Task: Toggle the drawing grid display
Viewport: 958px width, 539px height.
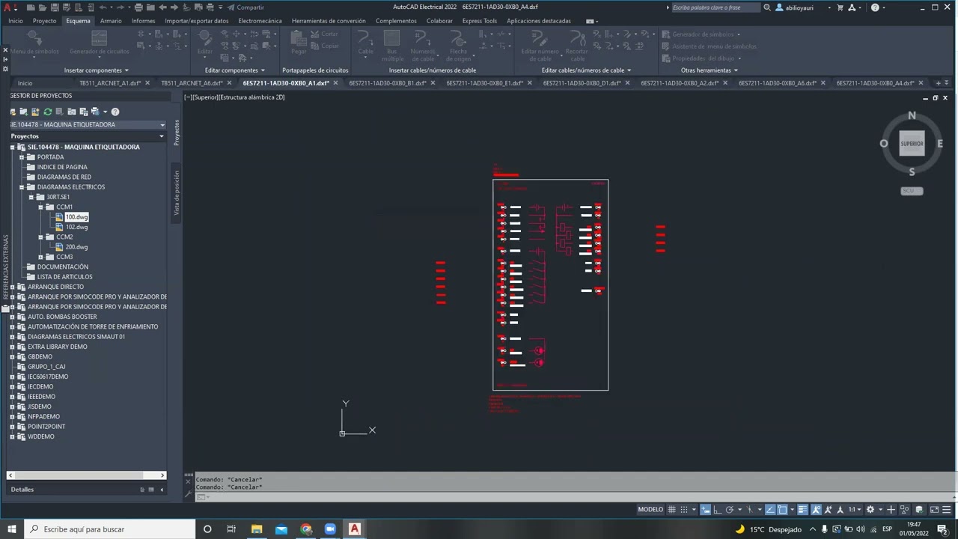Action: pos(671,509)
